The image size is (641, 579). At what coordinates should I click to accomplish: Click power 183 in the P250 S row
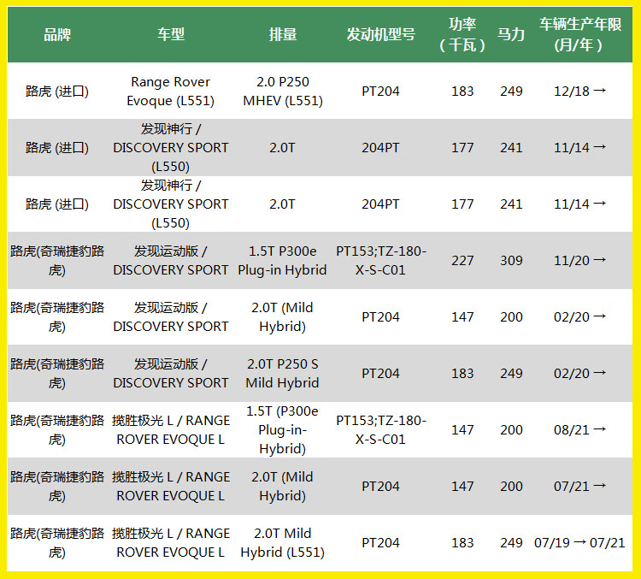(x=462, y=374)
